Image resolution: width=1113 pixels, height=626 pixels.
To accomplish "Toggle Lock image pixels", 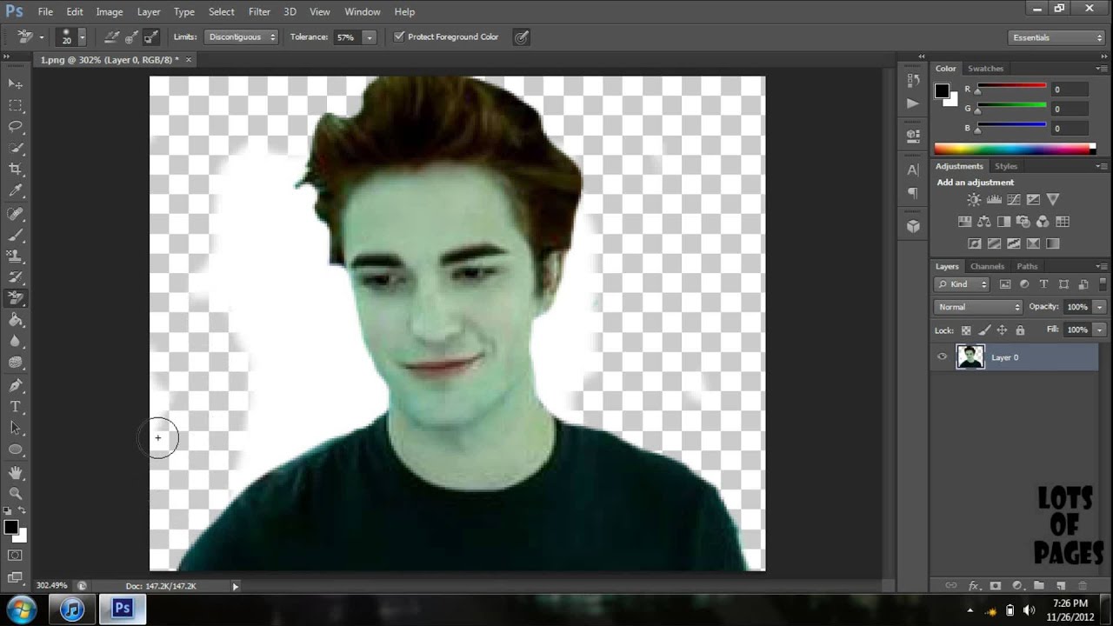I will pyautogui.click(x=983, y=330).
